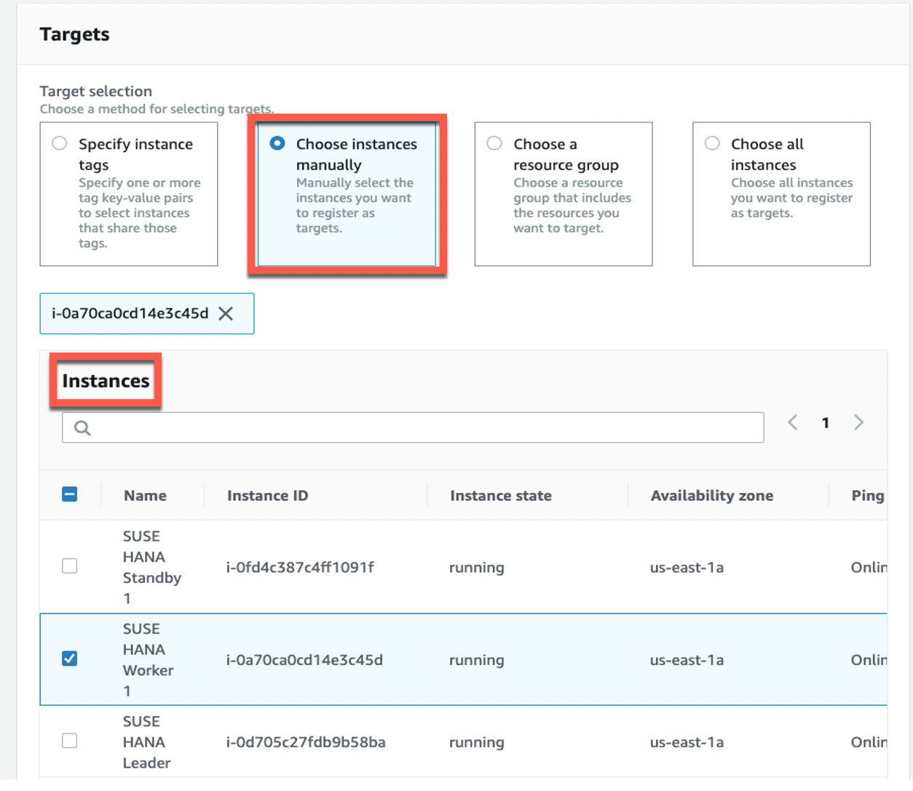
Task: Click the instances search input field
Action: [422, 428]
